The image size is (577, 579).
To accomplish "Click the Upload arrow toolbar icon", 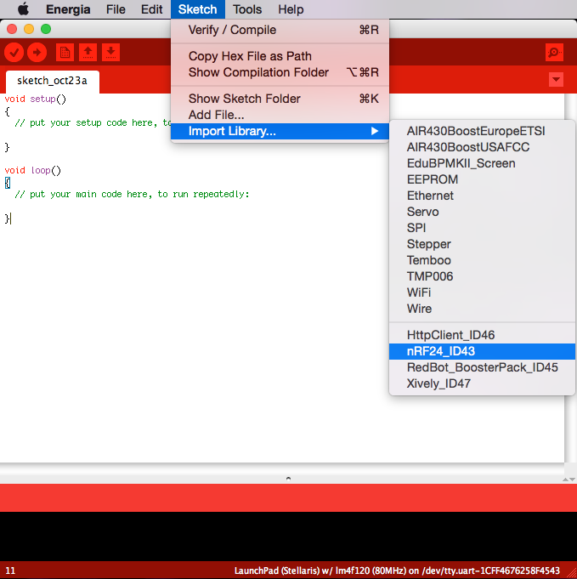I will (37, 53).
